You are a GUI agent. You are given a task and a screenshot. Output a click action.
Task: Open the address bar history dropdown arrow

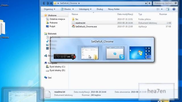pyautogui.click(x=146, y=3)
